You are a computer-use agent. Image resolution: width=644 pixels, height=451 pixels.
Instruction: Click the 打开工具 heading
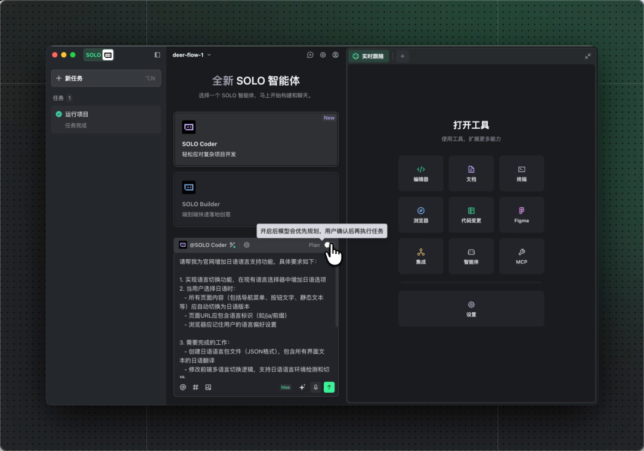click(471, 125)
